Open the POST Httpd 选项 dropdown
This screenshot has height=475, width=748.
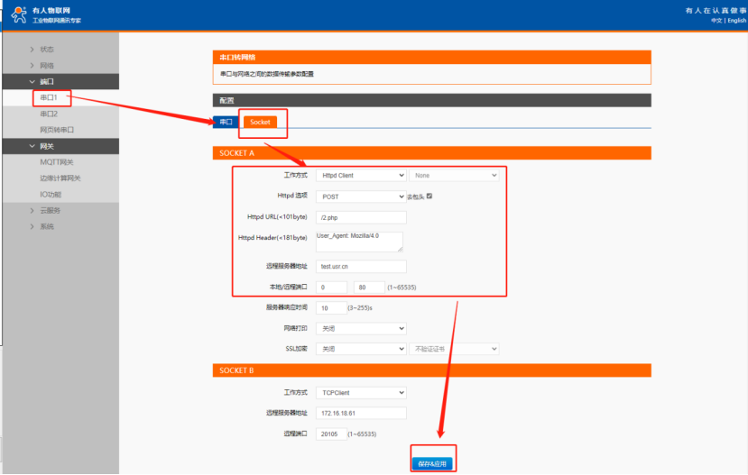point(360,196)
